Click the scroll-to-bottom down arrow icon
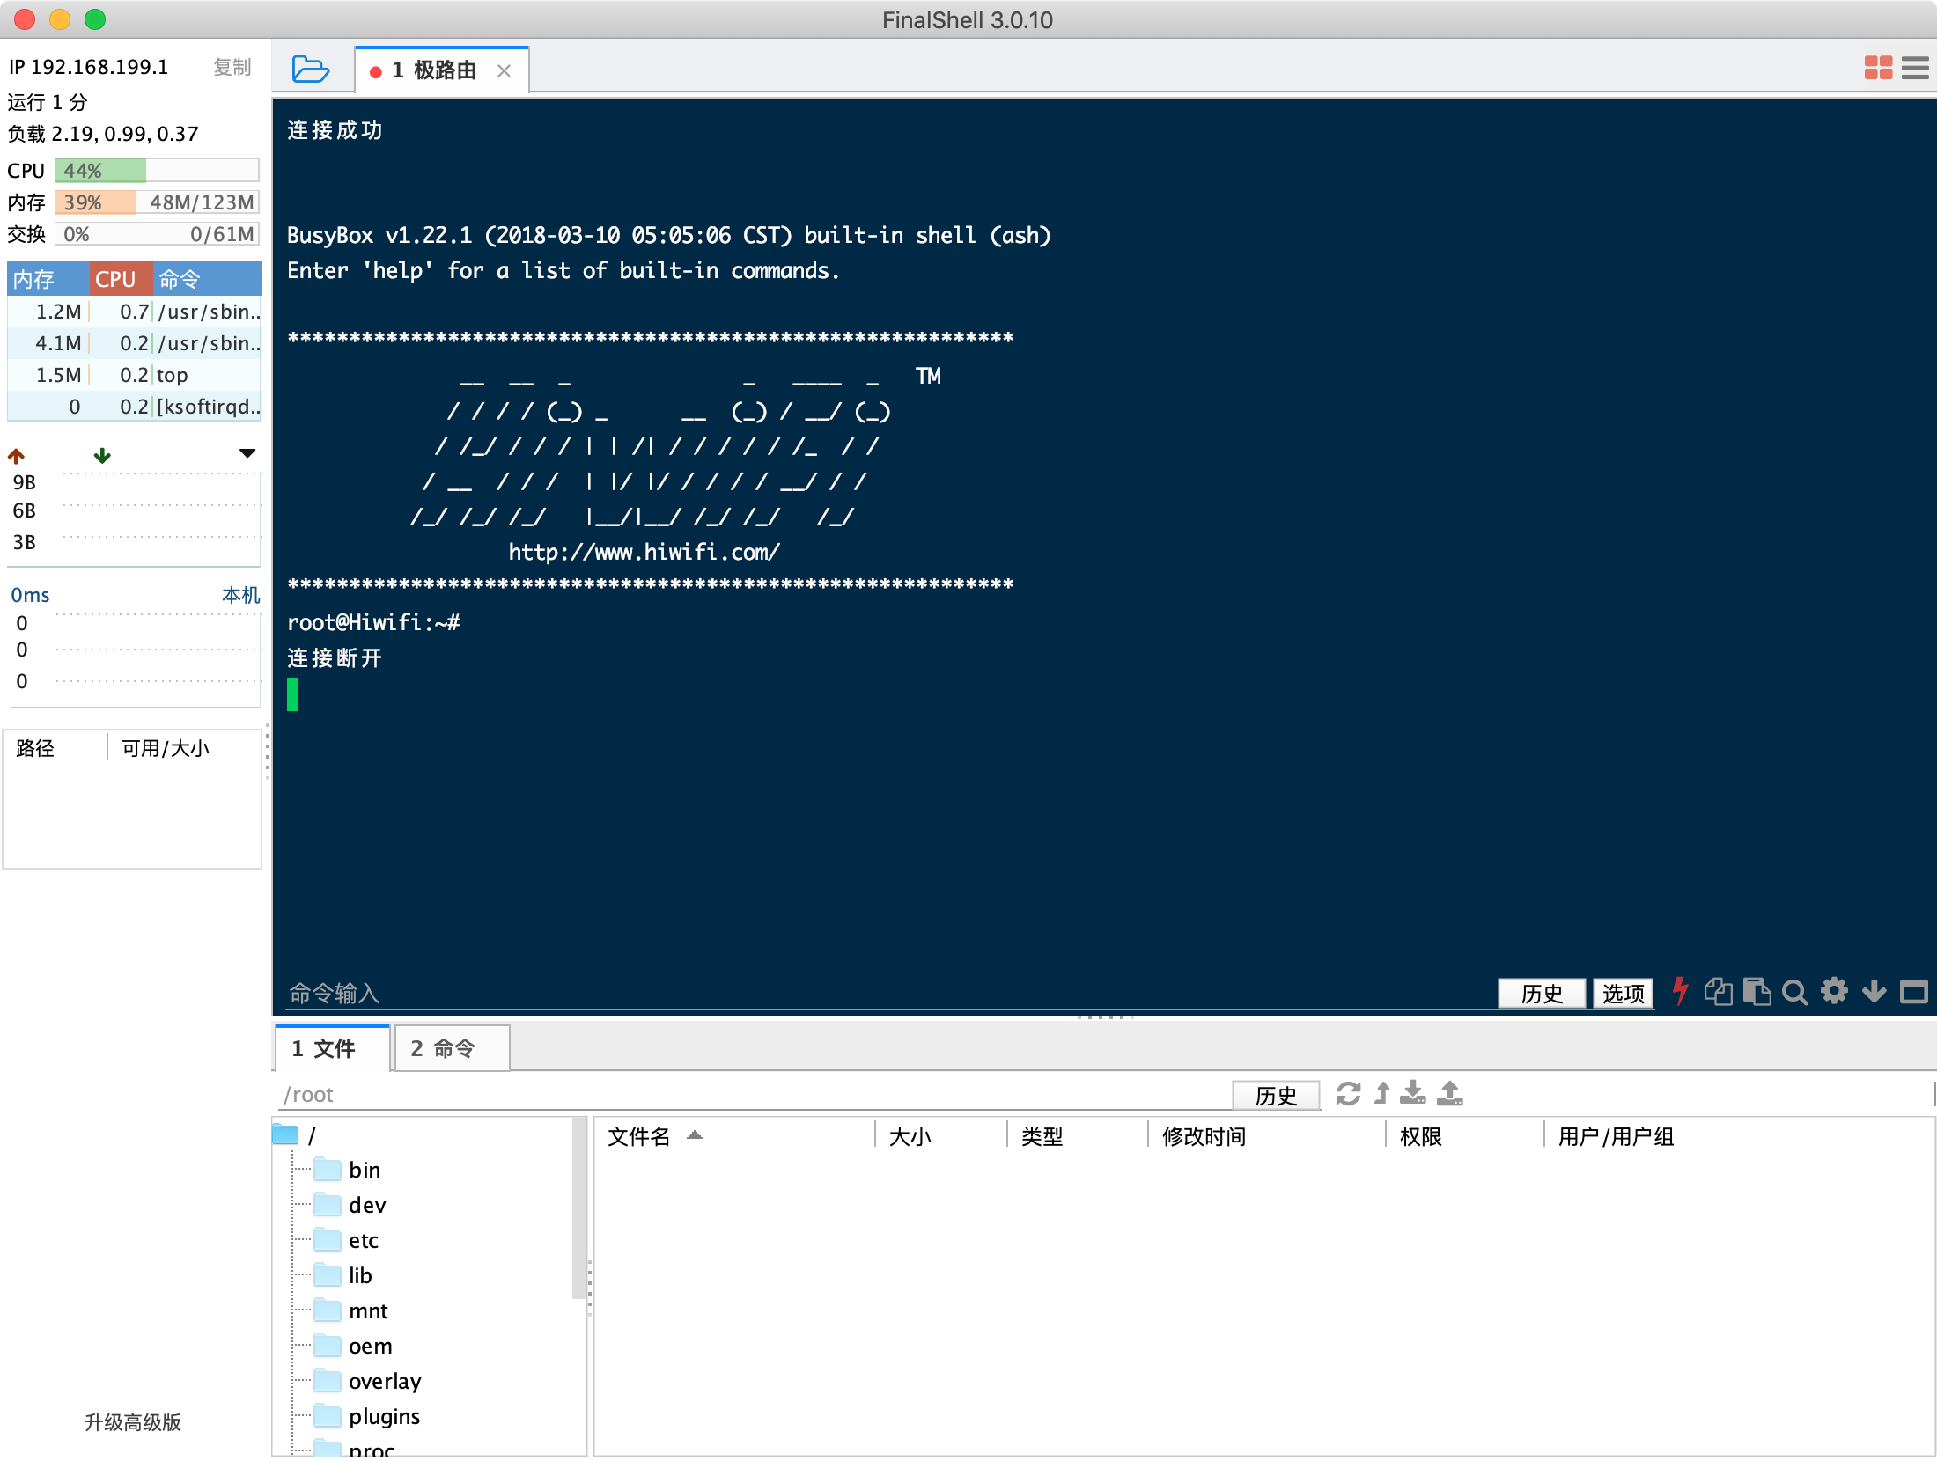 click(1874, 992)
